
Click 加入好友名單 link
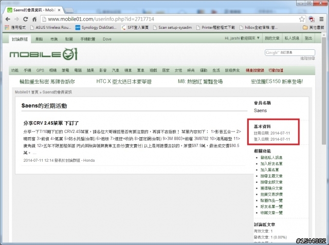click(x=271, y=164)
